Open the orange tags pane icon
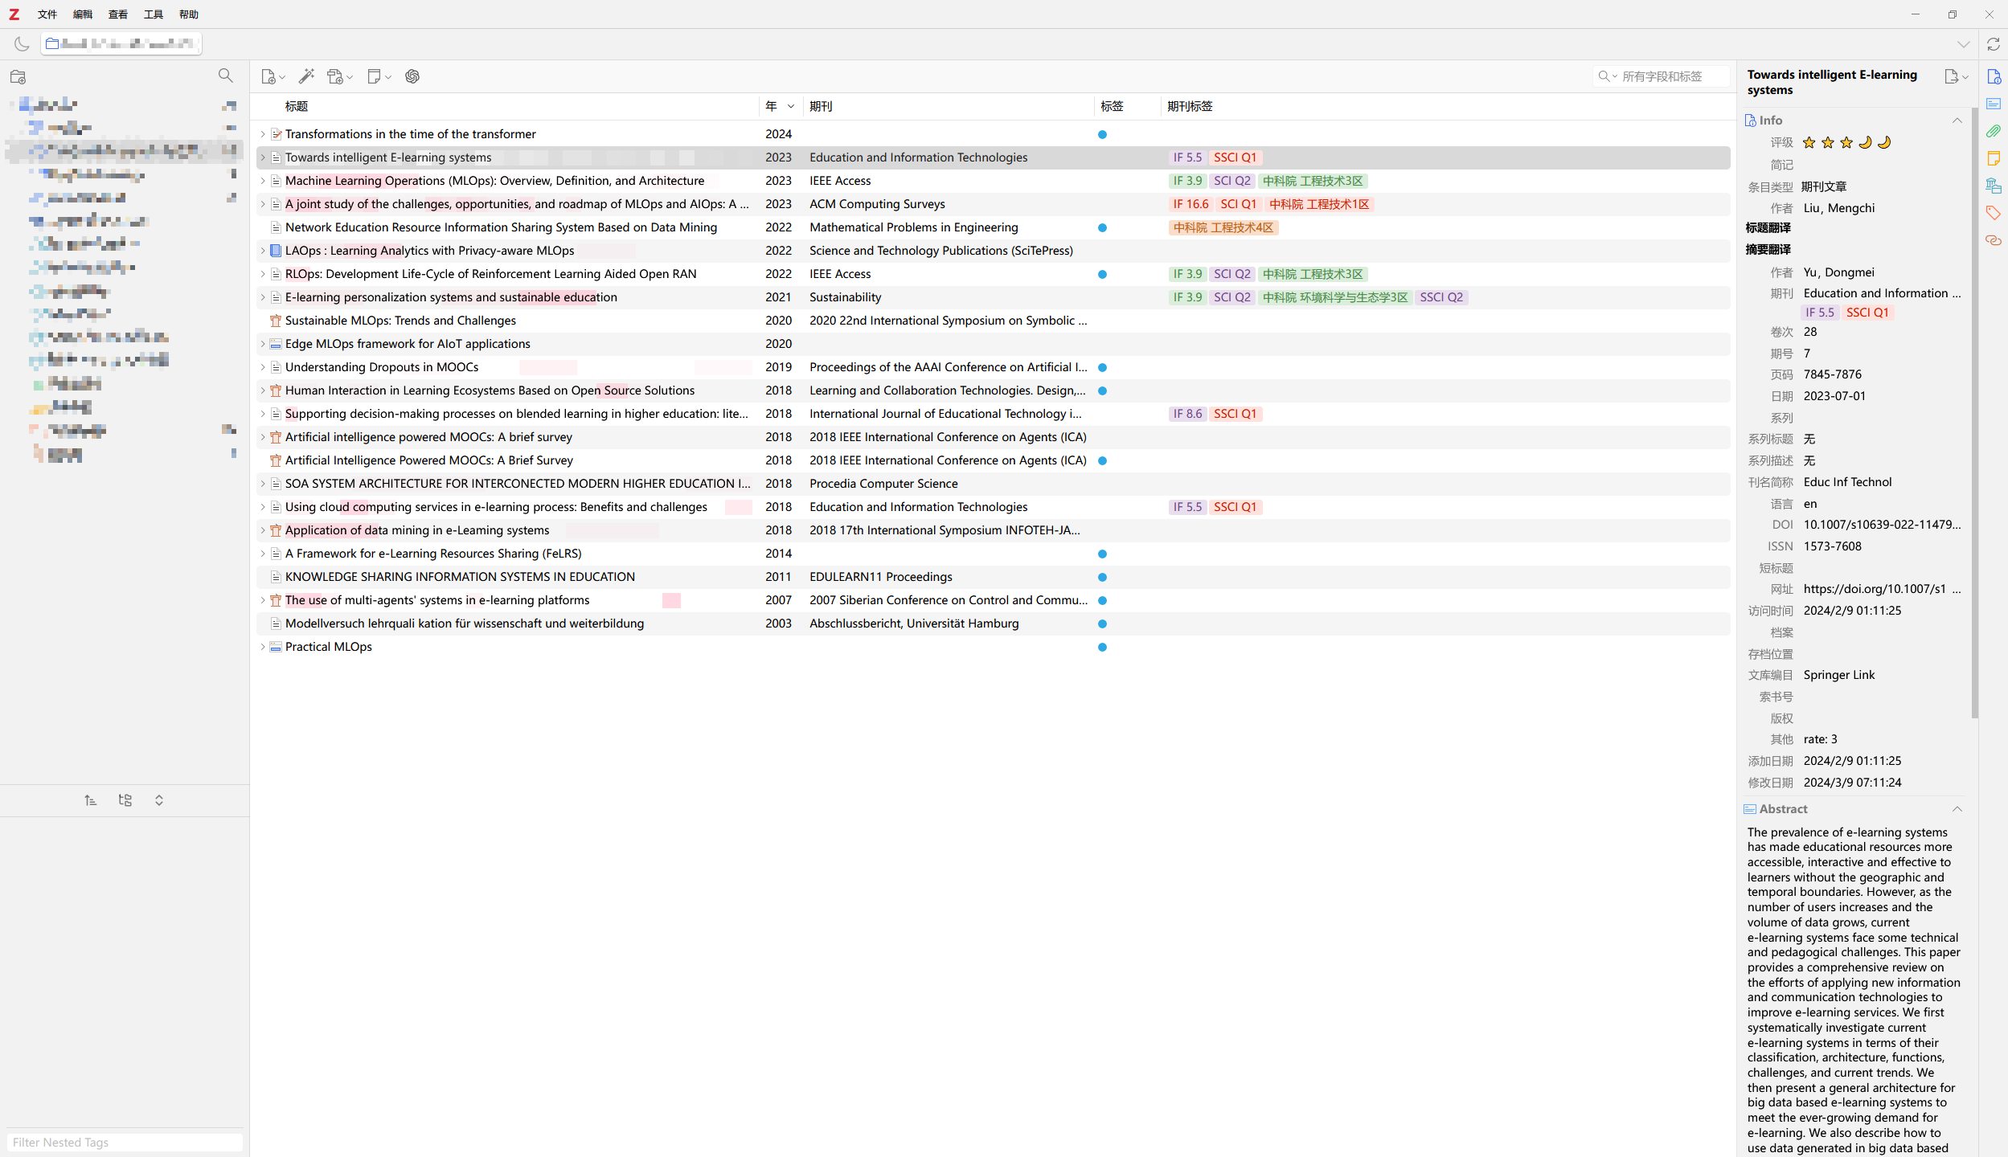The width and height of the screenshot is (2008, 1157). coord(1993,213)
